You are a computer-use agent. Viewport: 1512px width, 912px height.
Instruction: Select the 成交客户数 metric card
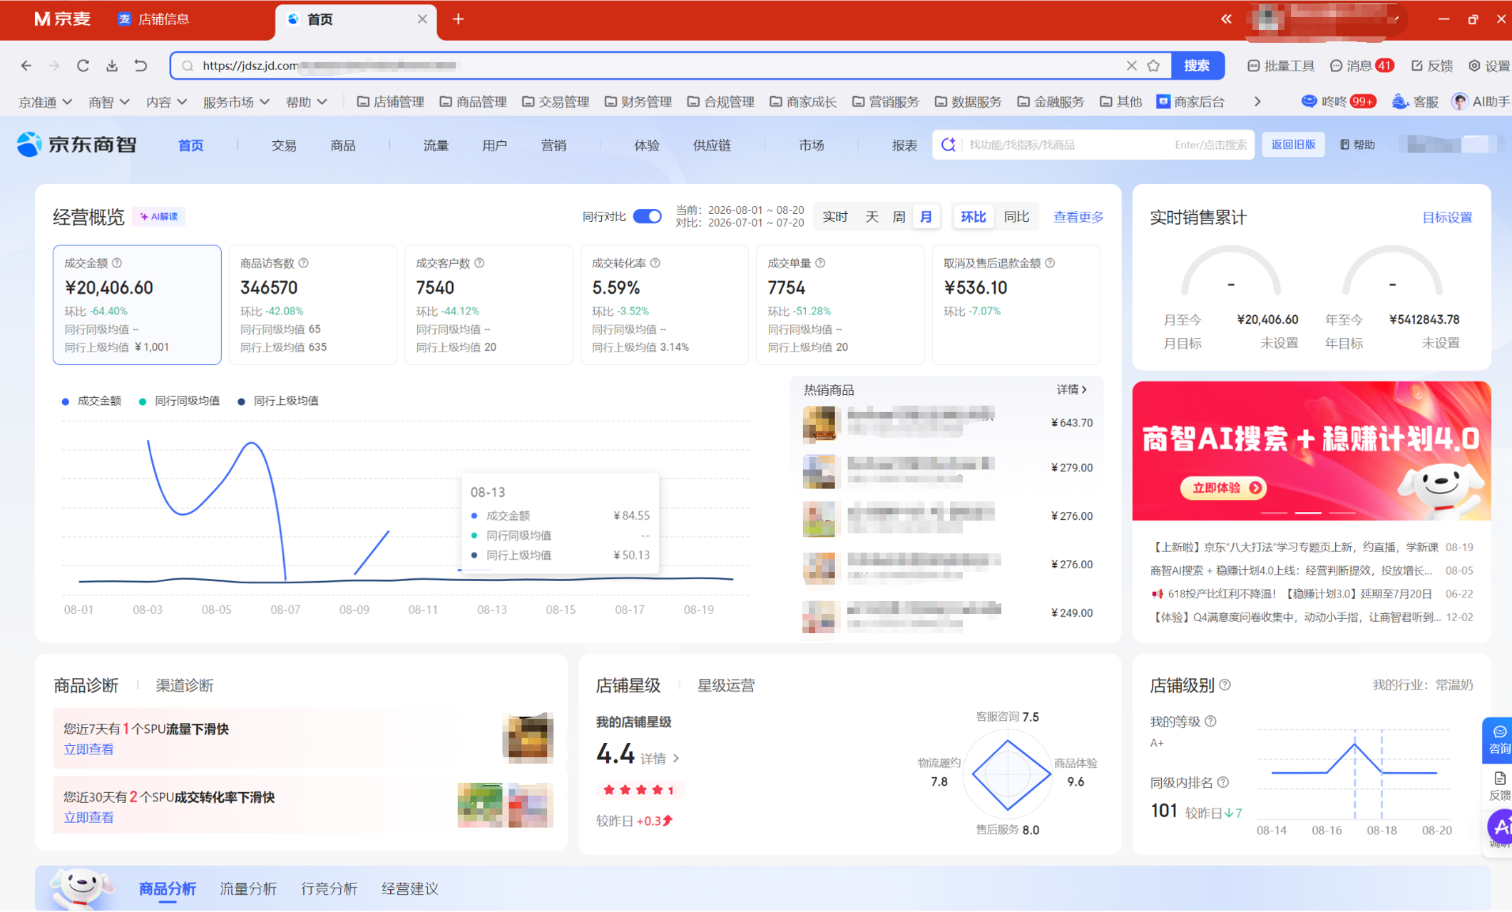pos(489,304)
